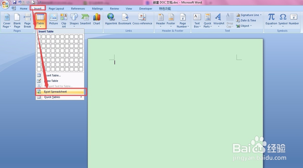Expand Signature Line dropdown arrow
303x168 pixels.
pyautogui.click(x=261, y=15)
